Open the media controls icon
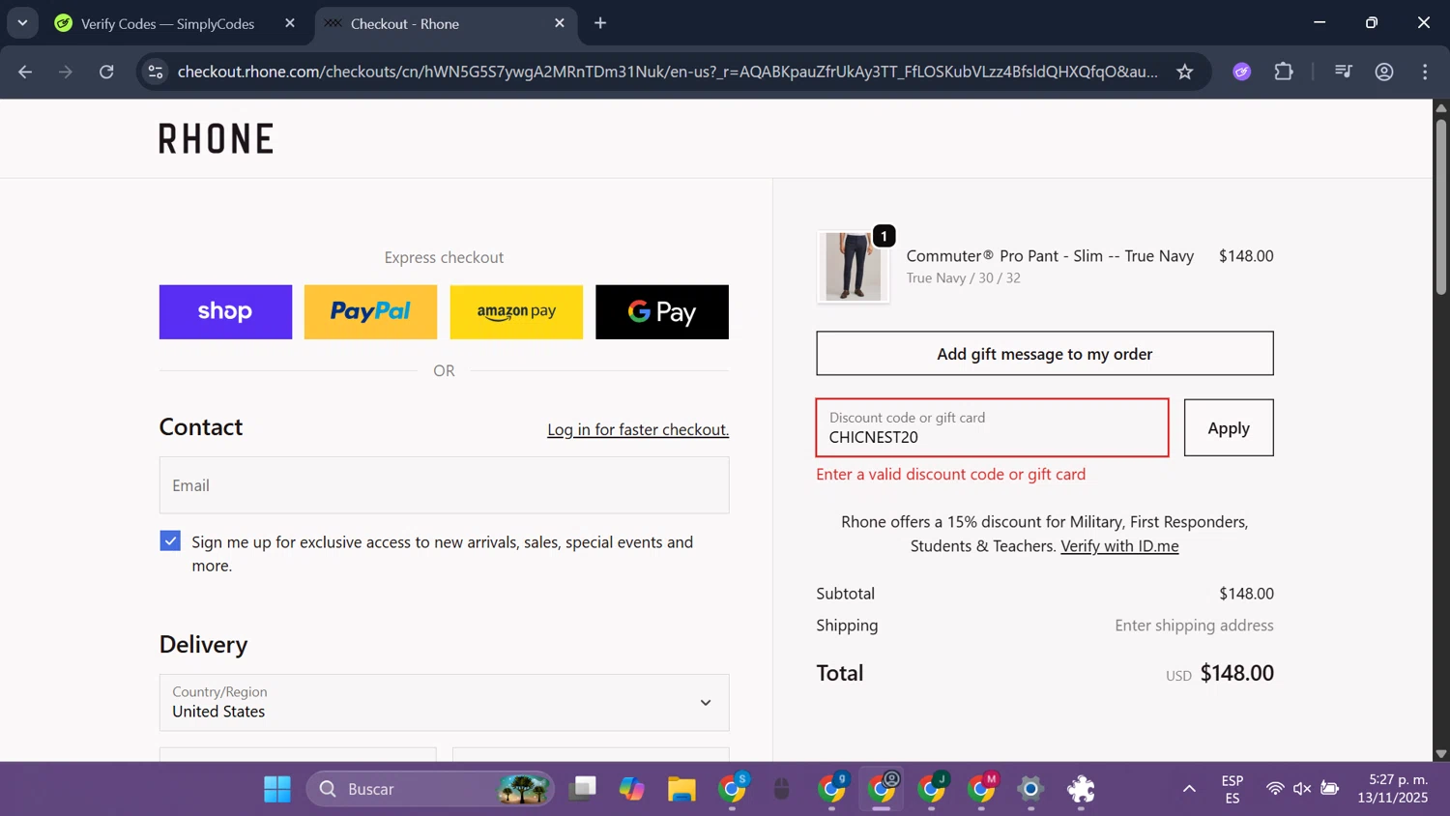This screenshot has width=1450, height=816. pyautogui.click(x=1343, y=72)
